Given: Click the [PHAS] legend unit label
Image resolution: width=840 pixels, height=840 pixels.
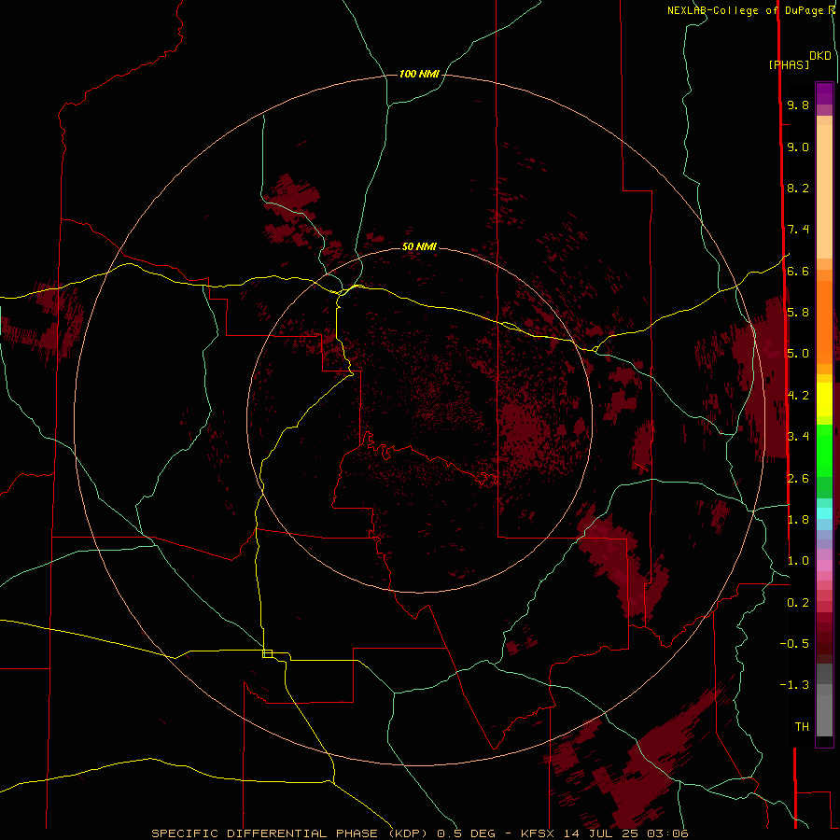Looking at the screenshot, I should click(789, 65).
